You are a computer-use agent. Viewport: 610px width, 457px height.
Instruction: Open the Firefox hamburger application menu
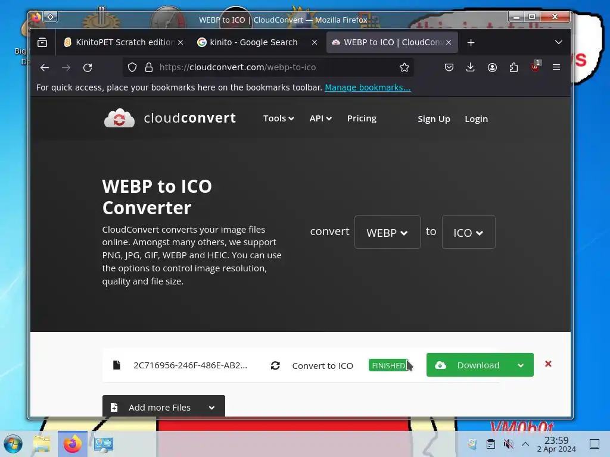click(x=556, y=68)
